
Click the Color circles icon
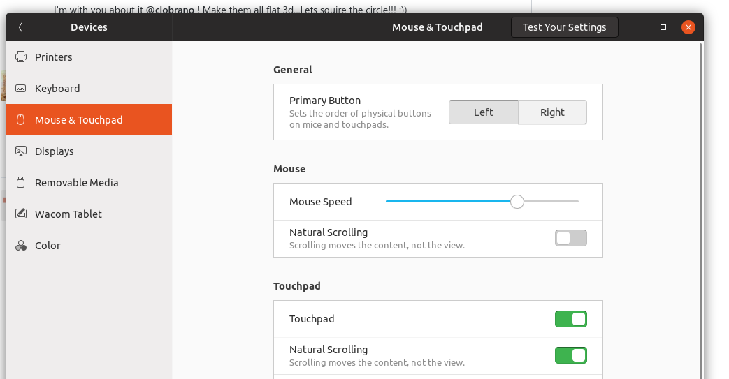[x=21, y=245]
